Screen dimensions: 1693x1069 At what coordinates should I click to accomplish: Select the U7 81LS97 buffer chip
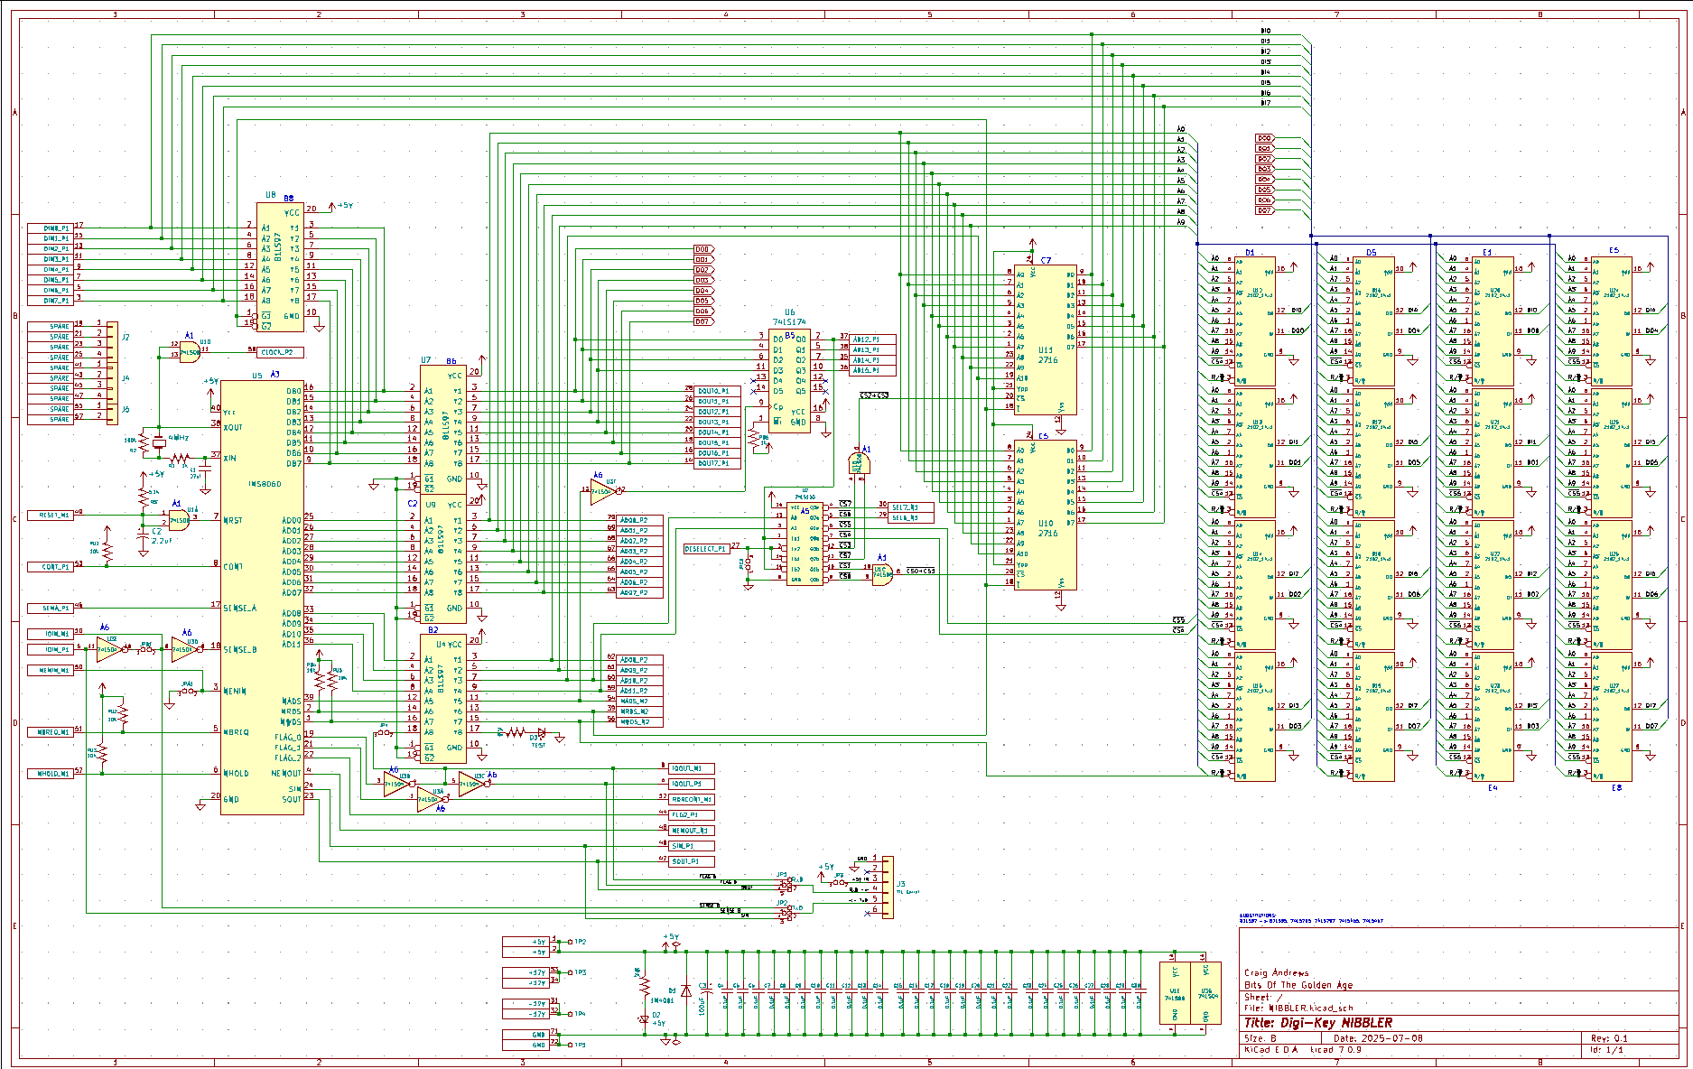(x=442, y=426)
